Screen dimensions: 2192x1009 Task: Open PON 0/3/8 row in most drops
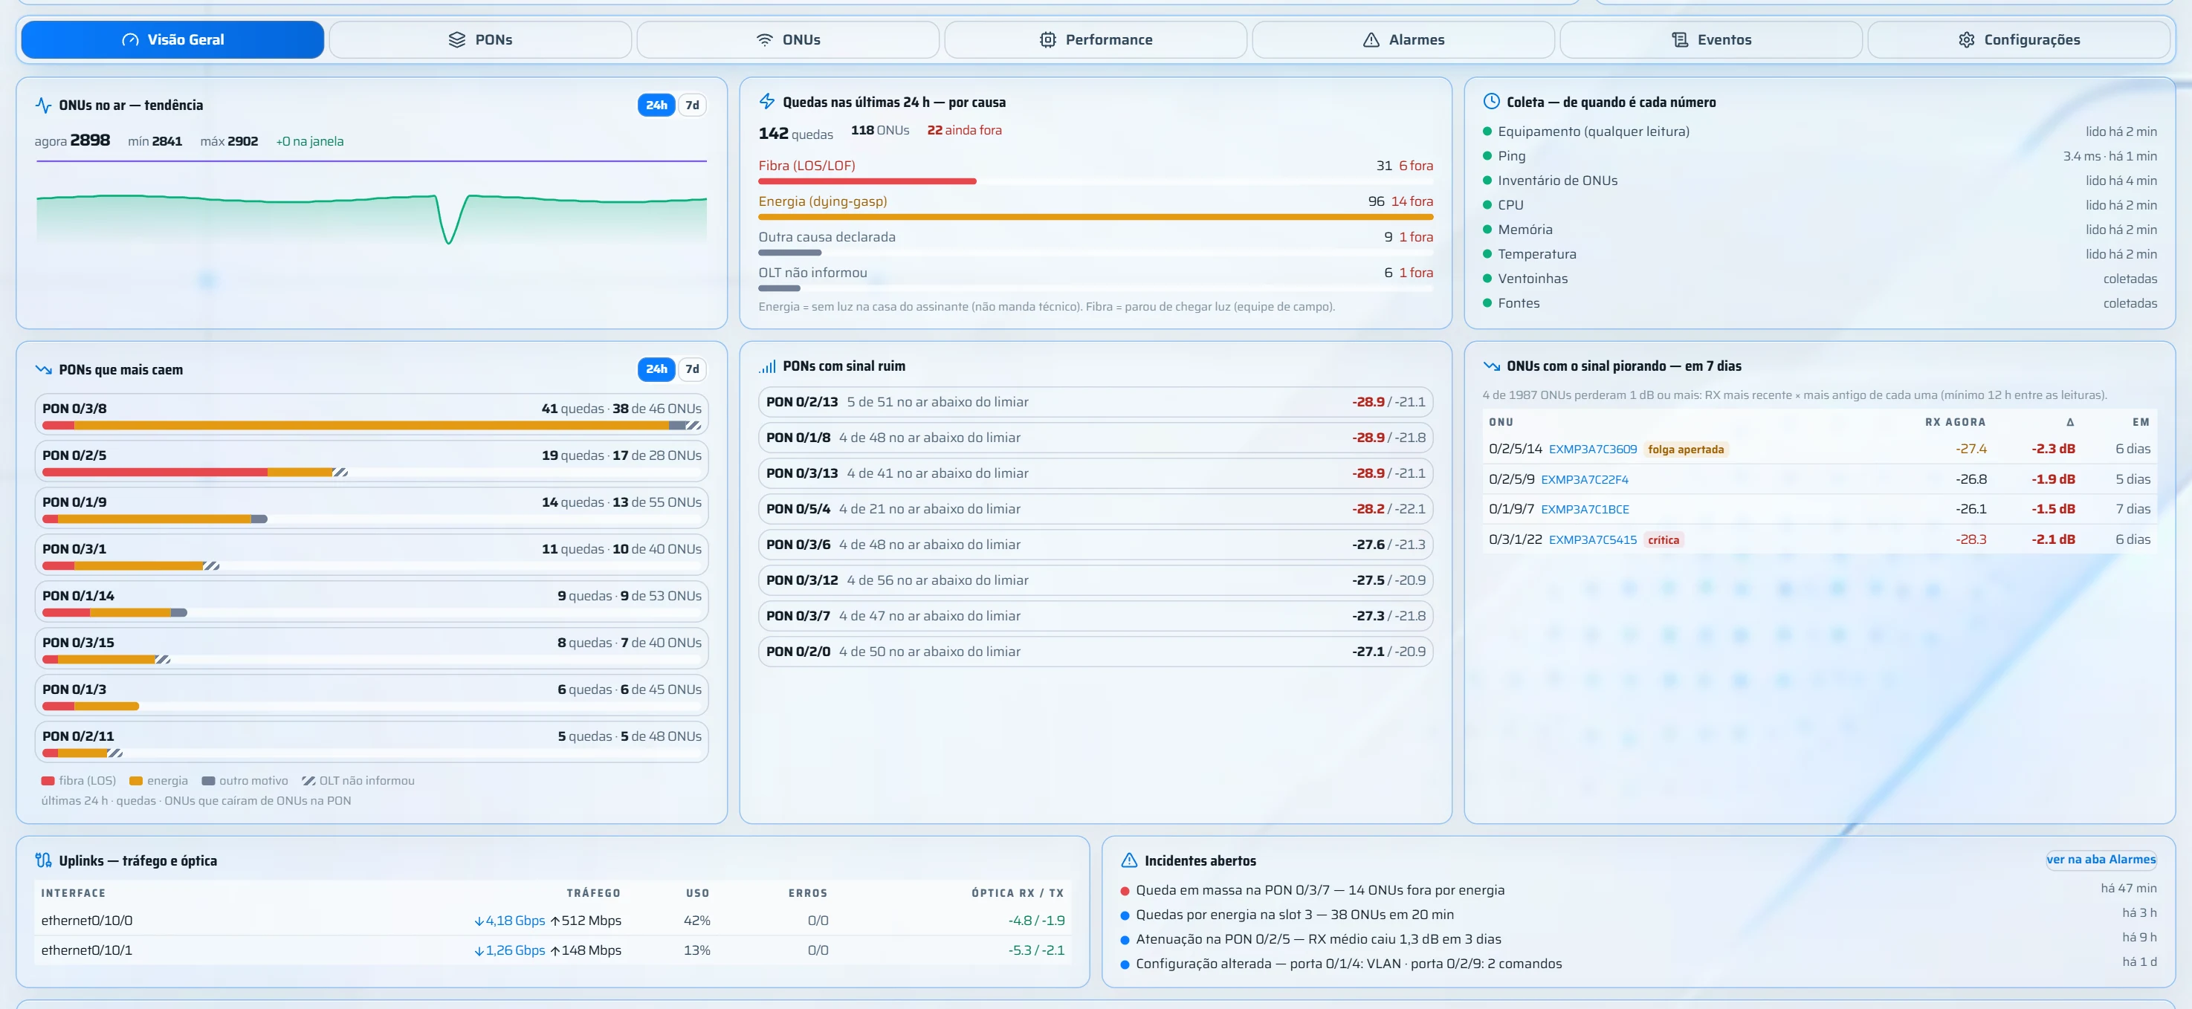pos(372,415)
